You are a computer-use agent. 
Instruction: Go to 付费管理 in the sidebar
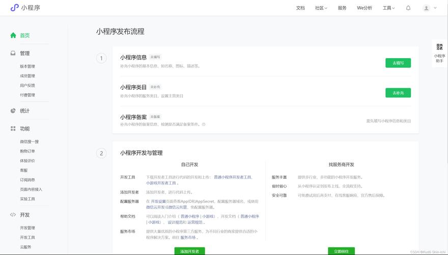tap(27, 95)
